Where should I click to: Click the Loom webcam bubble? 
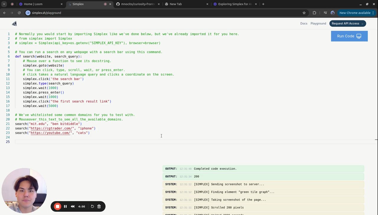tap(24, 191)
